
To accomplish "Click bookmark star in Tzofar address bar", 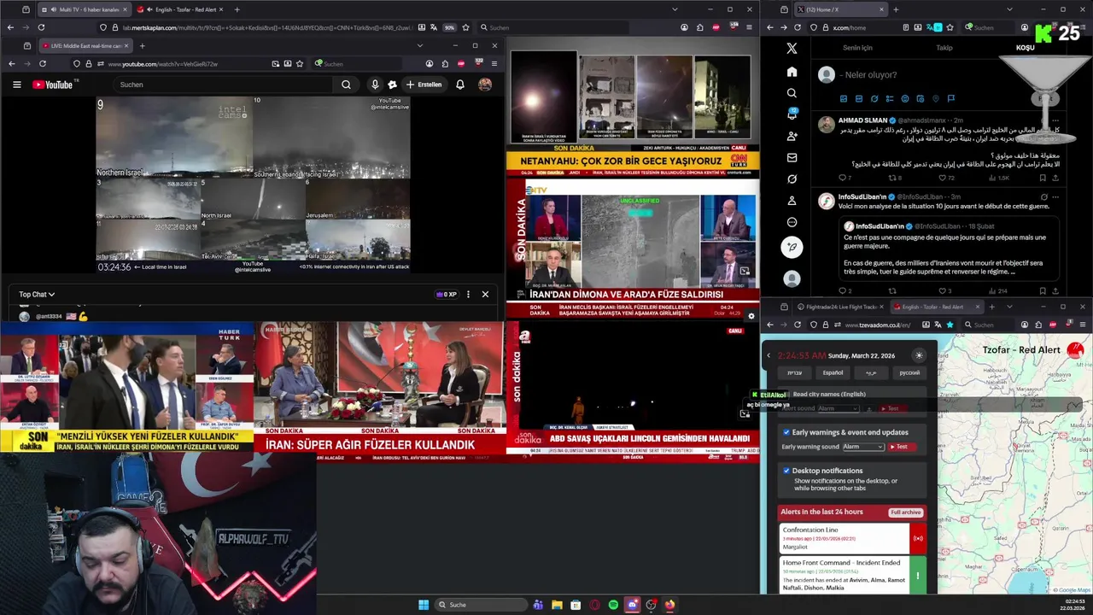I will click(950, 325).
